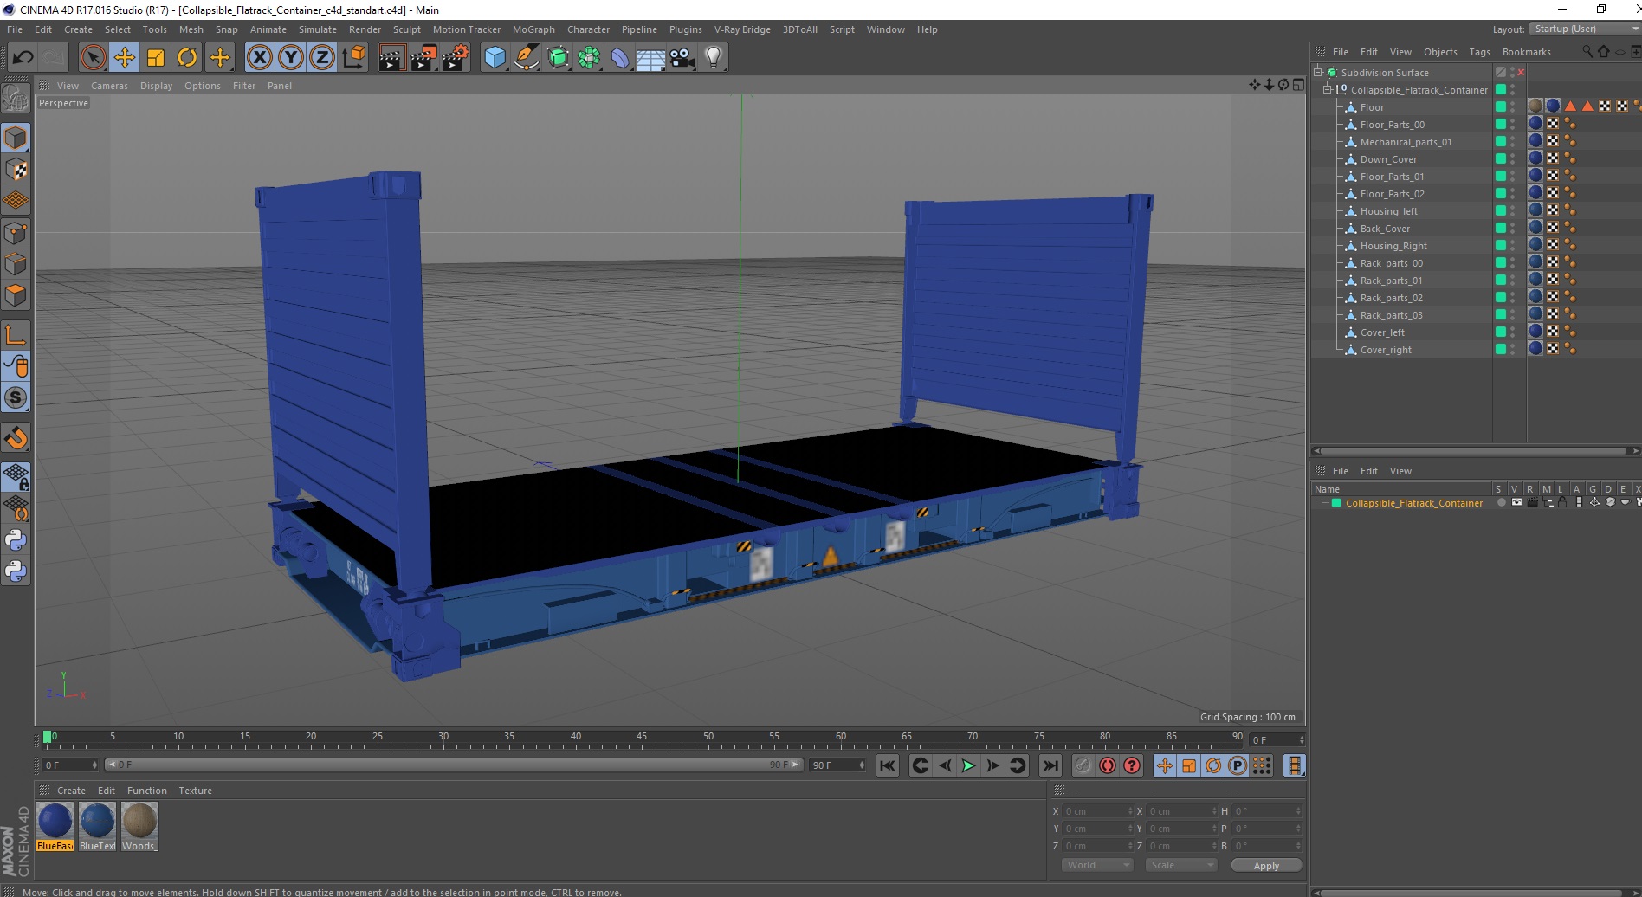1642x897 pixels.
Task: Add a Subdivision Surface generator icon
Action: (x=558, y=58)
